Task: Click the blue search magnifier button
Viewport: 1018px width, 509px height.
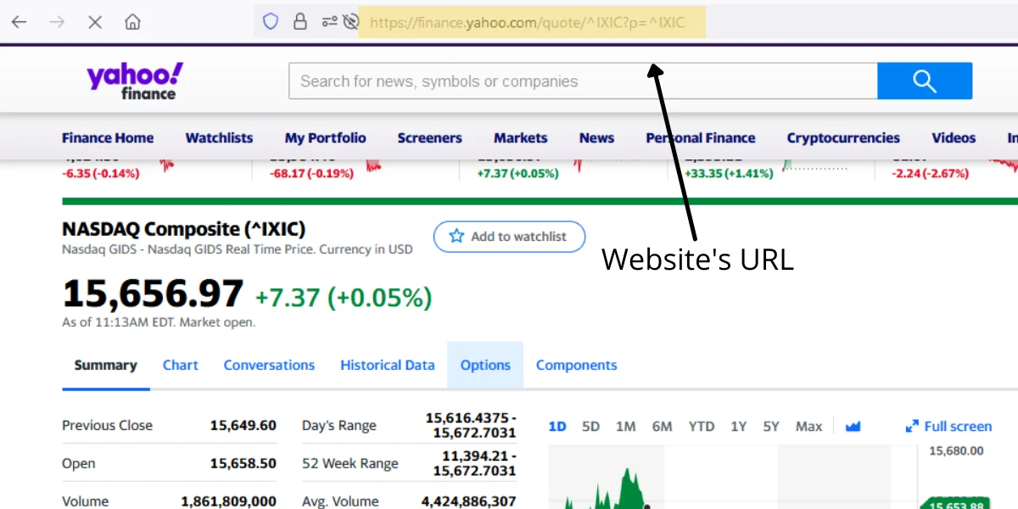Action: 925,81
